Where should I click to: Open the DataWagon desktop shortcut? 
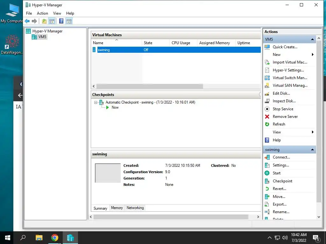click(x=12, y=44)
